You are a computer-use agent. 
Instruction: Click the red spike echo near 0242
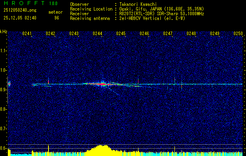pyautogui.click(x=48, y=82)
